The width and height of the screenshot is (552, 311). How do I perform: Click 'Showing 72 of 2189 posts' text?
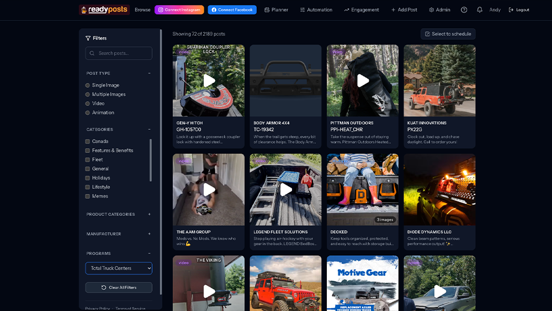(x=199, y=34)
